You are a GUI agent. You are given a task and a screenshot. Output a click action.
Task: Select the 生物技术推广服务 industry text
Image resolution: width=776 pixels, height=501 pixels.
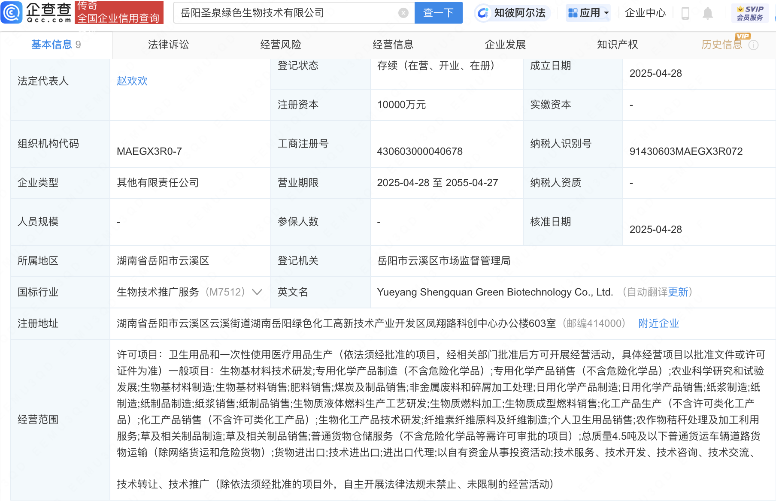tap(158, 292)
